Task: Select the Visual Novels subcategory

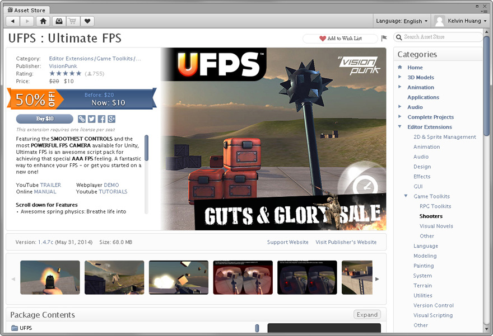Action: [x=436, y=226]
